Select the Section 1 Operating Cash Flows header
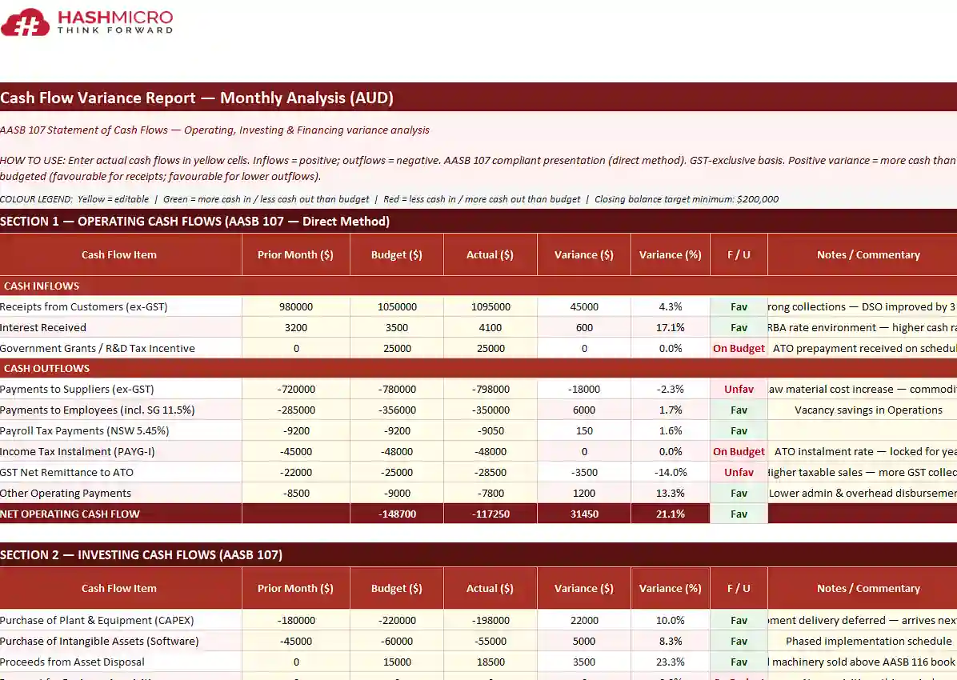The image size is (957, 680). tap(195, 222)
